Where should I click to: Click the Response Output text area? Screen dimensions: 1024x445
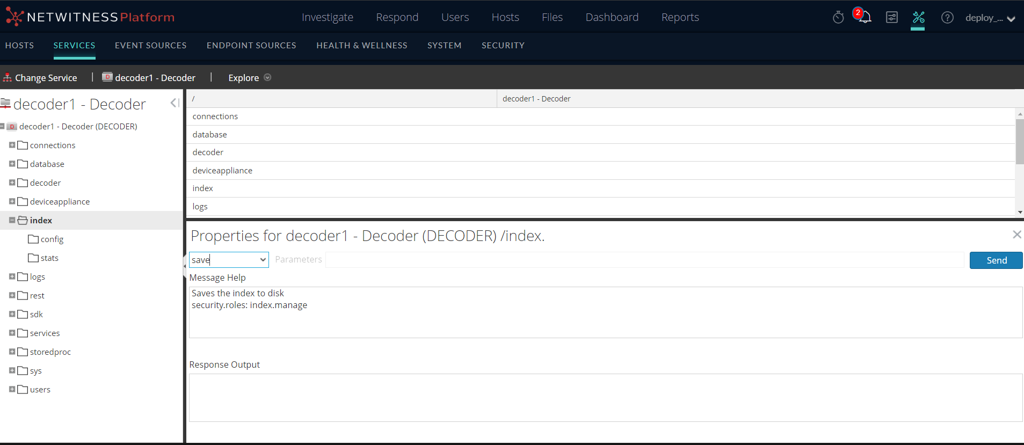point(606,398)
